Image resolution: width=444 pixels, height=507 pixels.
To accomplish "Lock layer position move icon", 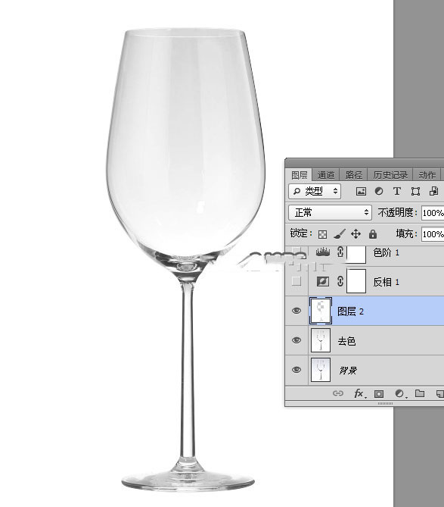I will pyautogui.click(x=356, y=233).
